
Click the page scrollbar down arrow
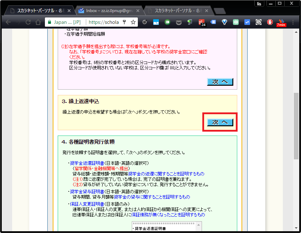pyautogui.click(x=296, y=228)
